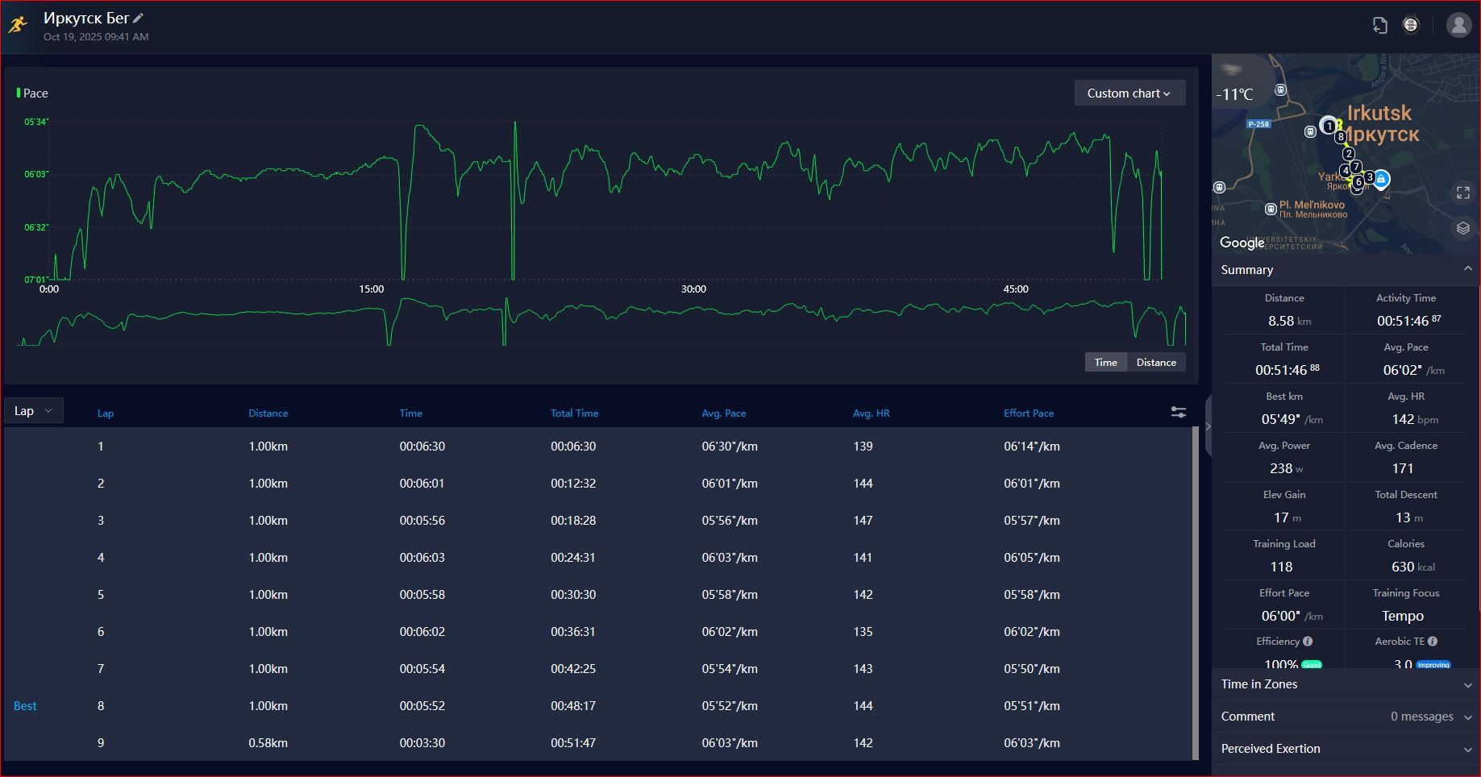This screenshot has width=1481, height=777.
Task: Expand the map to fullscreen
Action: [x=1463, y=193]
